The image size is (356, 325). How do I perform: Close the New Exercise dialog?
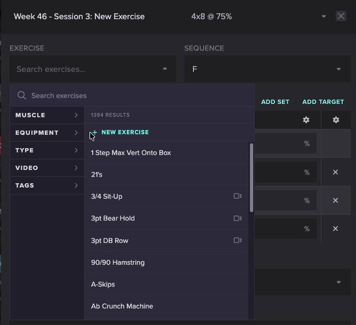pos(341,16)
